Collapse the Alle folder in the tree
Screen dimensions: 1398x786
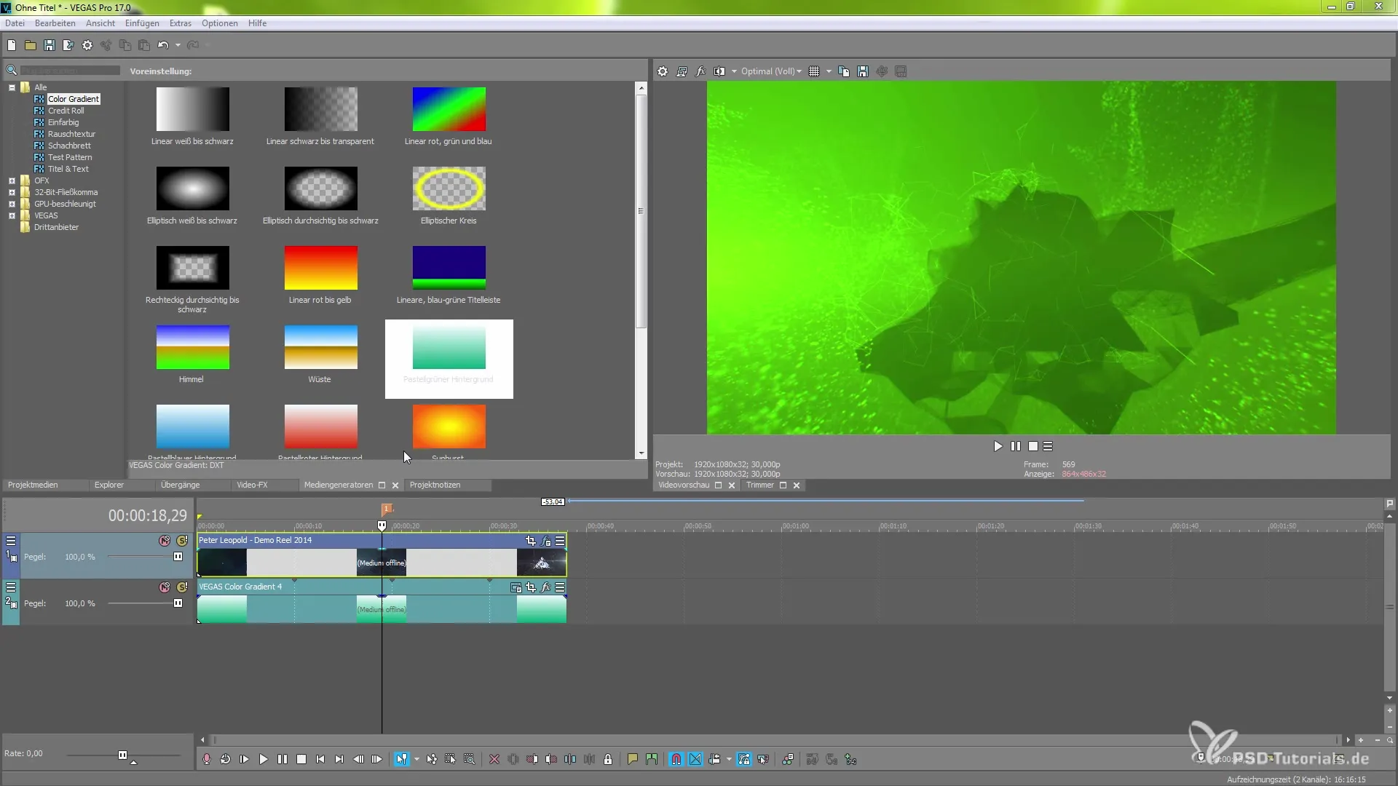tap(12, 87)
